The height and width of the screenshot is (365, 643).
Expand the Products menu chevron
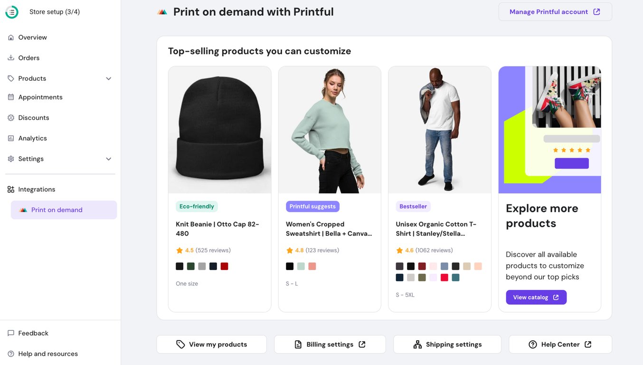(109, 78)
